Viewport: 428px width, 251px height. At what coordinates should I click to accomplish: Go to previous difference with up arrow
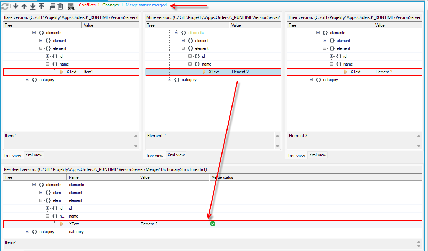(x=24, y=6)
